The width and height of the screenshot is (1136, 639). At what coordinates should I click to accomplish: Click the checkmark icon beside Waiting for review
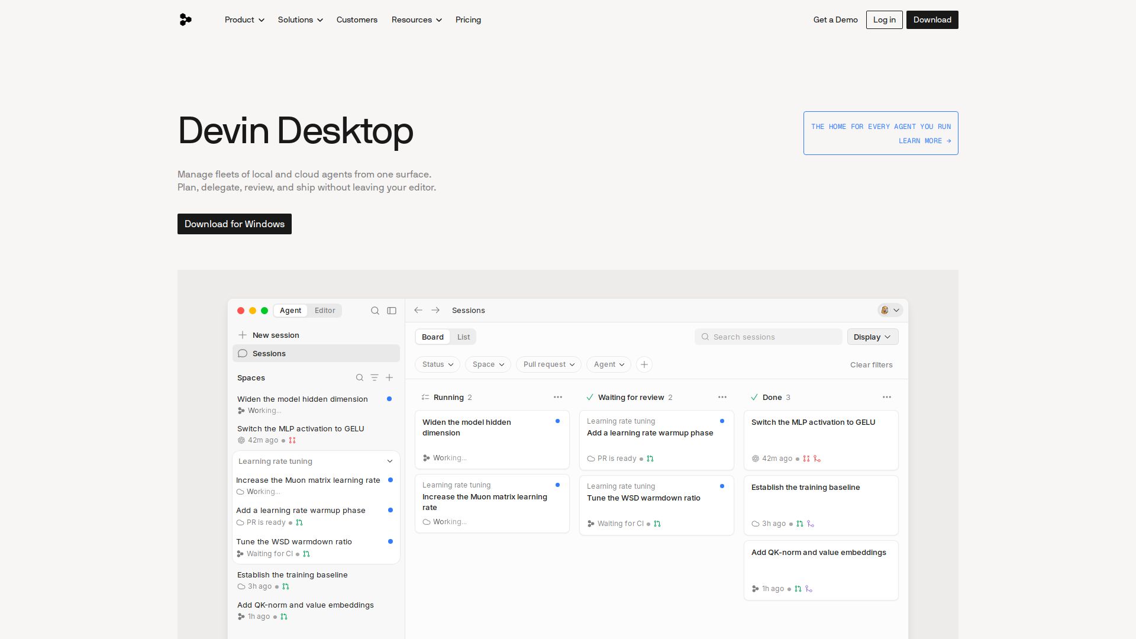(590, 397)
